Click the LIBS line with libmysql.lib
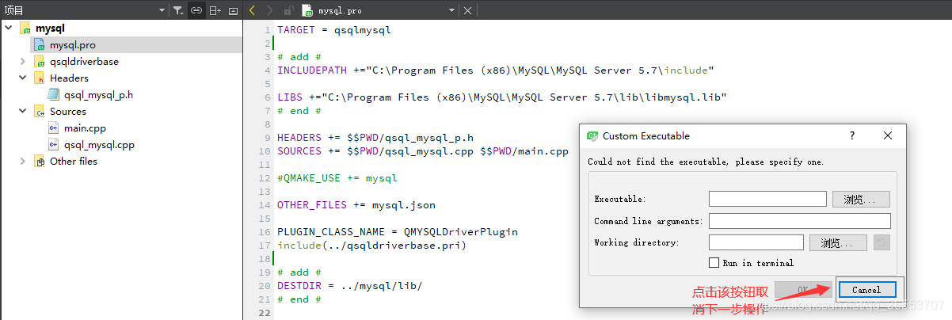 coord(502,97)
